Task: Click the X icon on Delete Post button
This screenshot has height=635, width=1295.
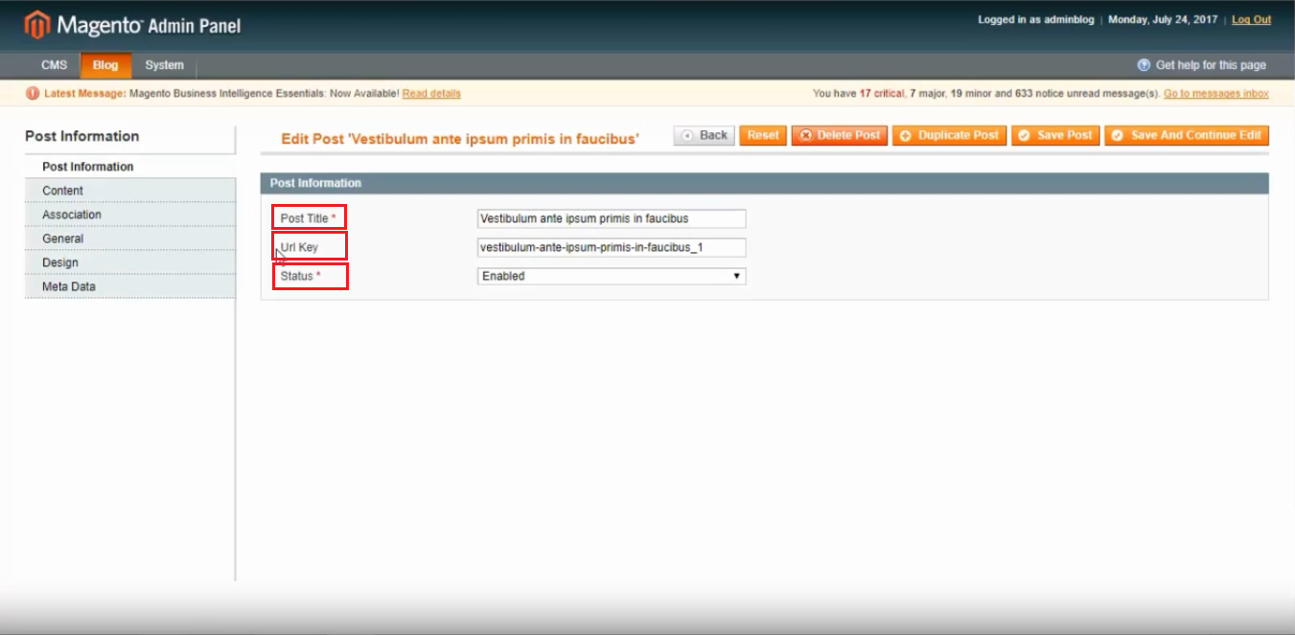Action: [806, 135]
